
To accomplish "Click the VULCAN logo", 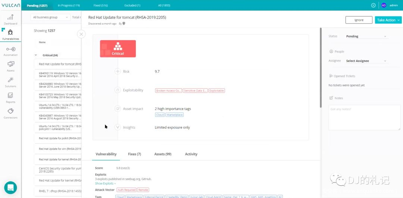I will pos(10,5).
